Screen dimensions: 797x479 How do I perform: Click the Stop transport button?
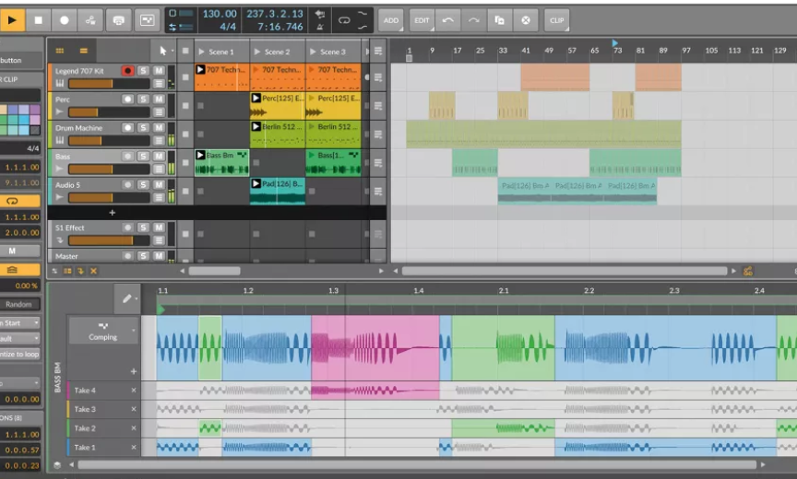pos(38,19)
